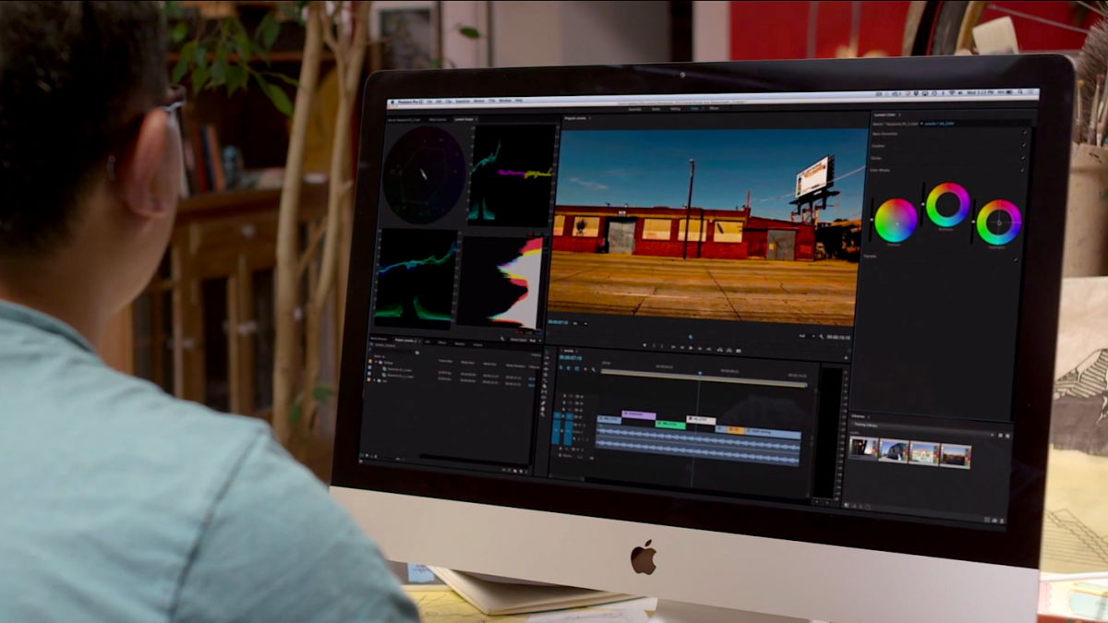1108x623 pixels.
Task: Select the last thumbnail in Libraries panel
Action: click(x=956, y=456)
